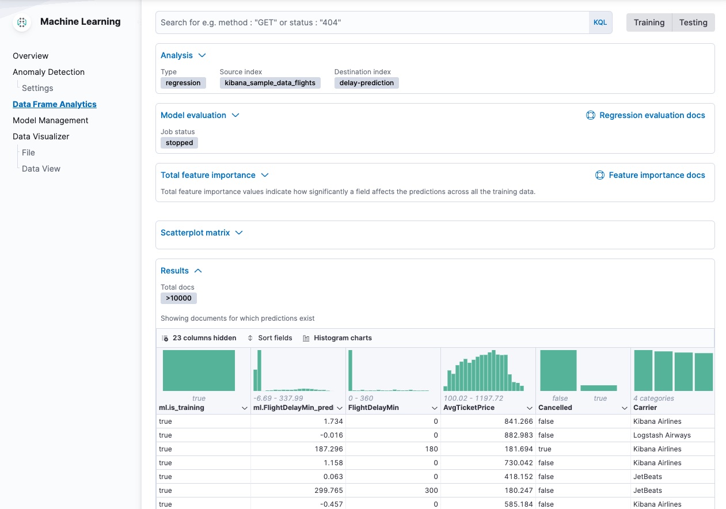726x509 pixels.
Task: Click the KQL syntax icon in search bar
Action: 600,22
